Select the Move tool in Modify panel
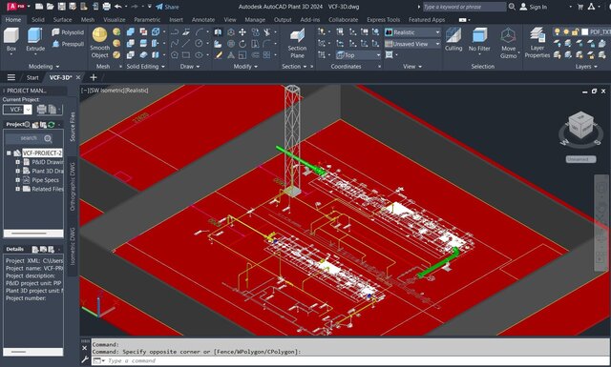The height and width of the screenshot is (367, 611). 242,32
